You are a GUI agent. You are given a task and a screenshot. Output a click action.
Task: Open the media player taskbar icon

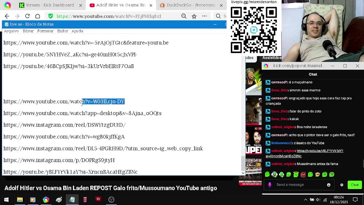pyautogui.click(x=33, y=200)
